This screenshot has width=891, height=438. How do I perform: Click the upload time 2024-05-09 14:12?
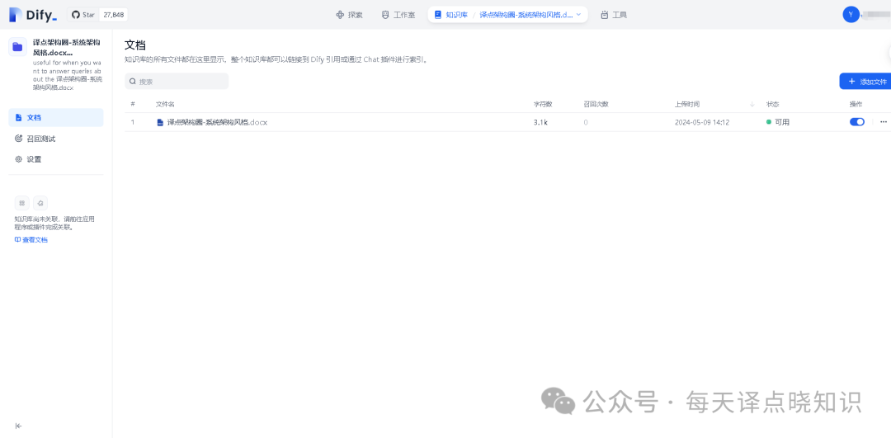click(x=702, y=122)
